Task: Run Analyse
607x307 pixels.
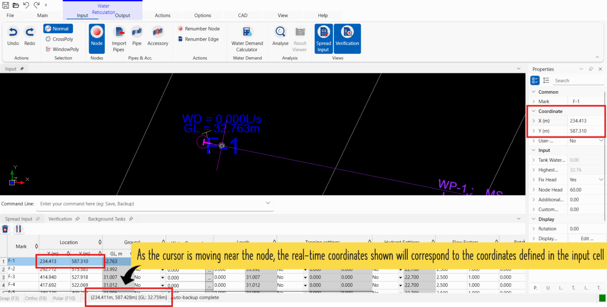Action: 280,36
